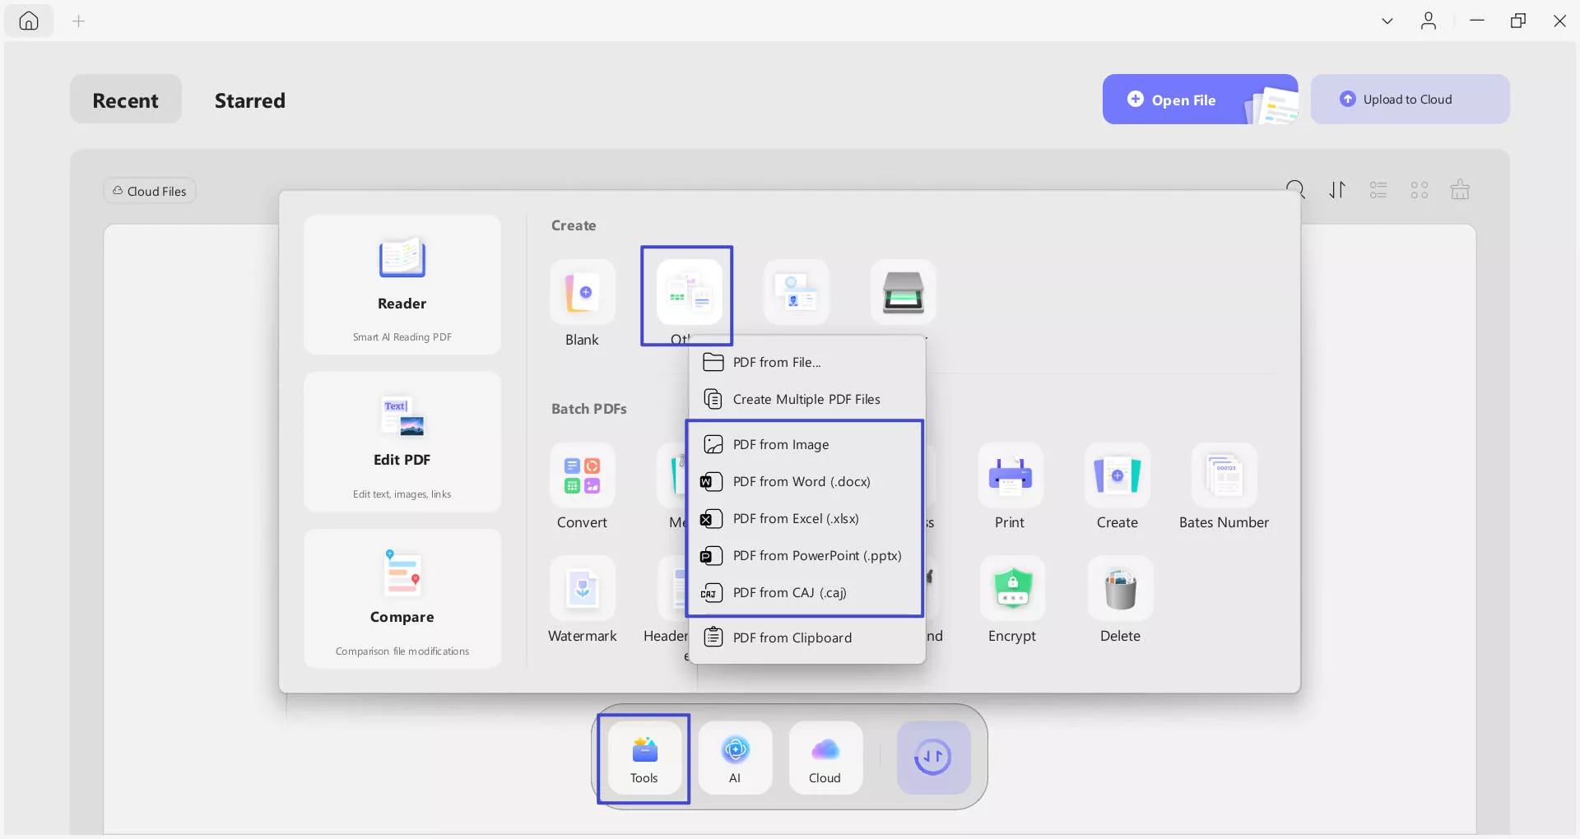This screenshot has width=1580, height=839.
Task: Switch files to list view
Action: pos(1378,189)
